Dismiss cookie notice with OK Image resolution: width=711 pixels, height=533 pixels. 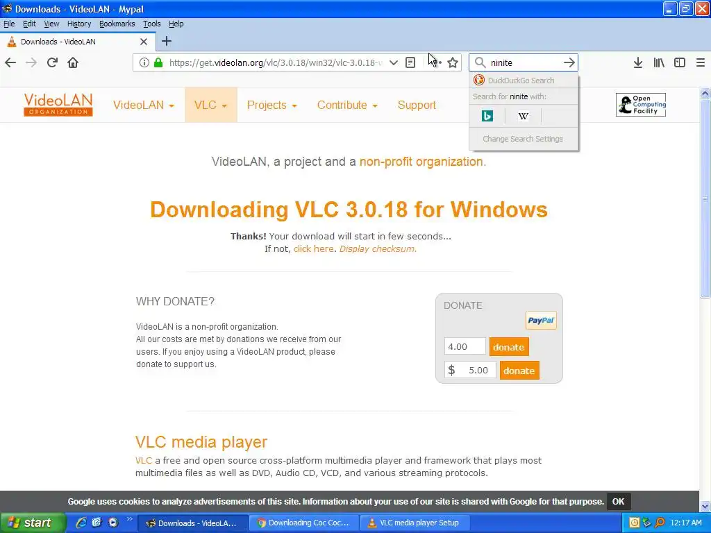(x=618, y=501)
